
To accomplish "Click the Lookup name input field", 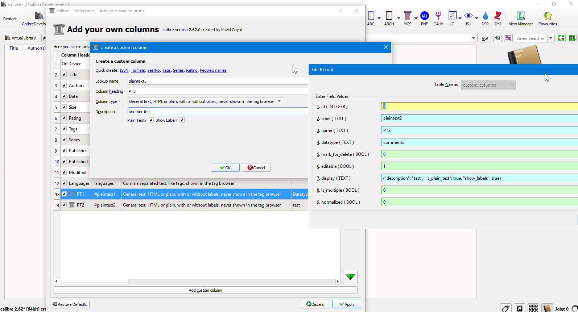I will pyautogui.click(x=218, y=81).
